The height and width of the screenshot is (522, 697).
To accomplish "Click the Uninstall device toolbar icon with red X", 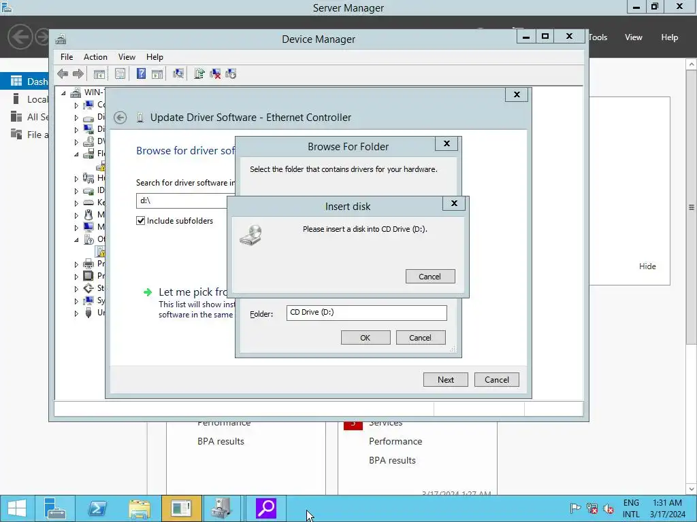I will [x=215, y=73].
